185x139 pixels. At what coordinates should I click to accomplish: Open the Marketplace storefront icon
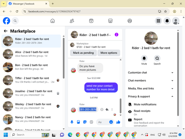click(x=110, y=21)
